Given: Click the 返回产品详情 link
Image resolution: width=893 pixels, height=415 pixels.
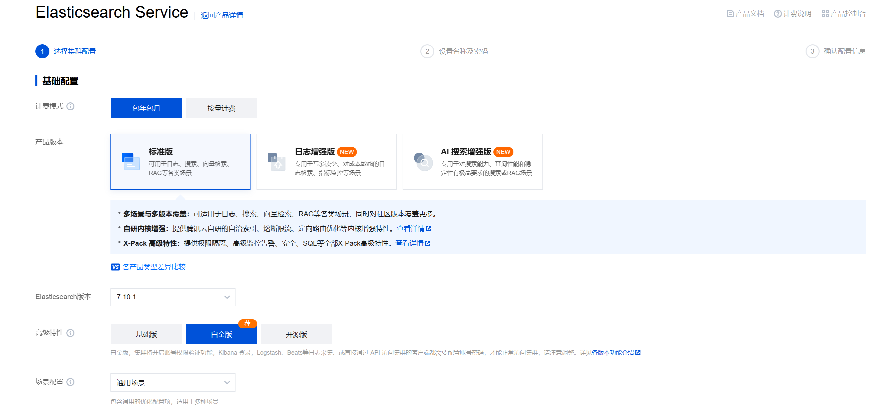Looking at the screenshot, I should coord(222,15).
